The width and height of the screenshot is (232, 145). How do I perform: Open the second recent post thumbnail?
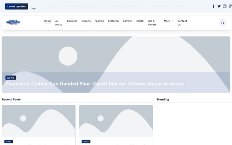coord(116,121)
